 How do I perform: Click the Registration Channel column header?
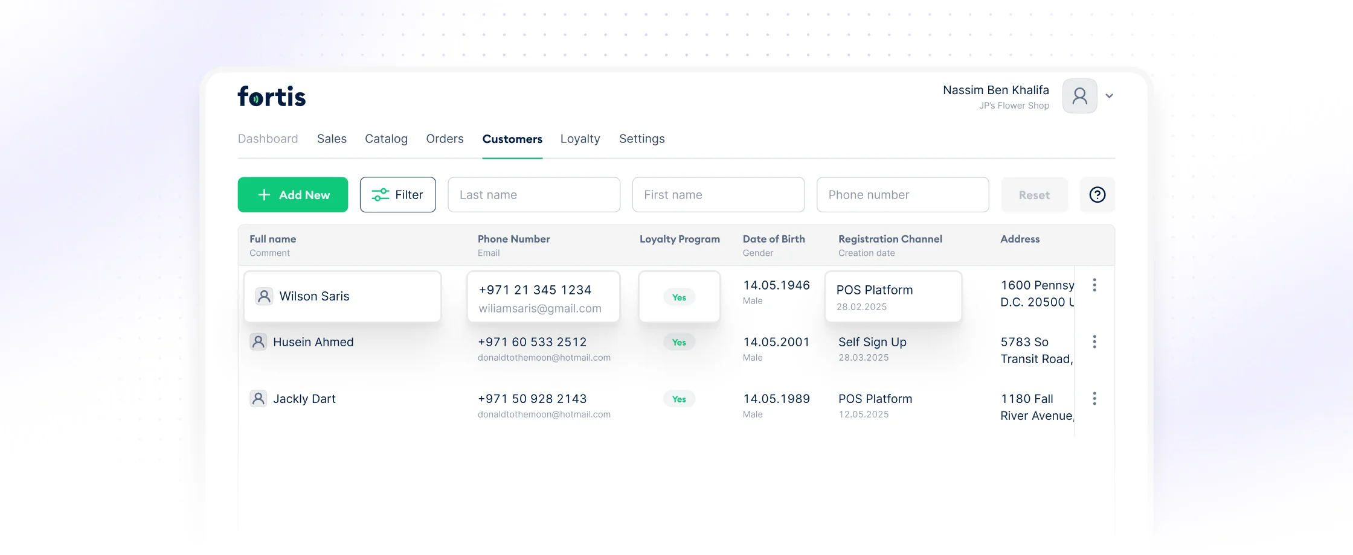(x=890, y=239)
